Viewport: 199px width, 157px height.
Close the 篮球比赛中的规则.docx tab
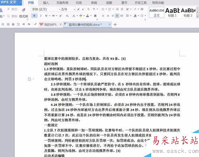pos(109,24)
